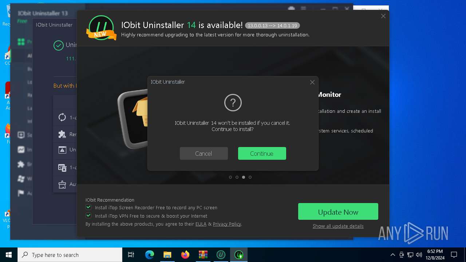Click the green checkmark uninstall complete icon

pyautogui.click(x=58, y=45)
